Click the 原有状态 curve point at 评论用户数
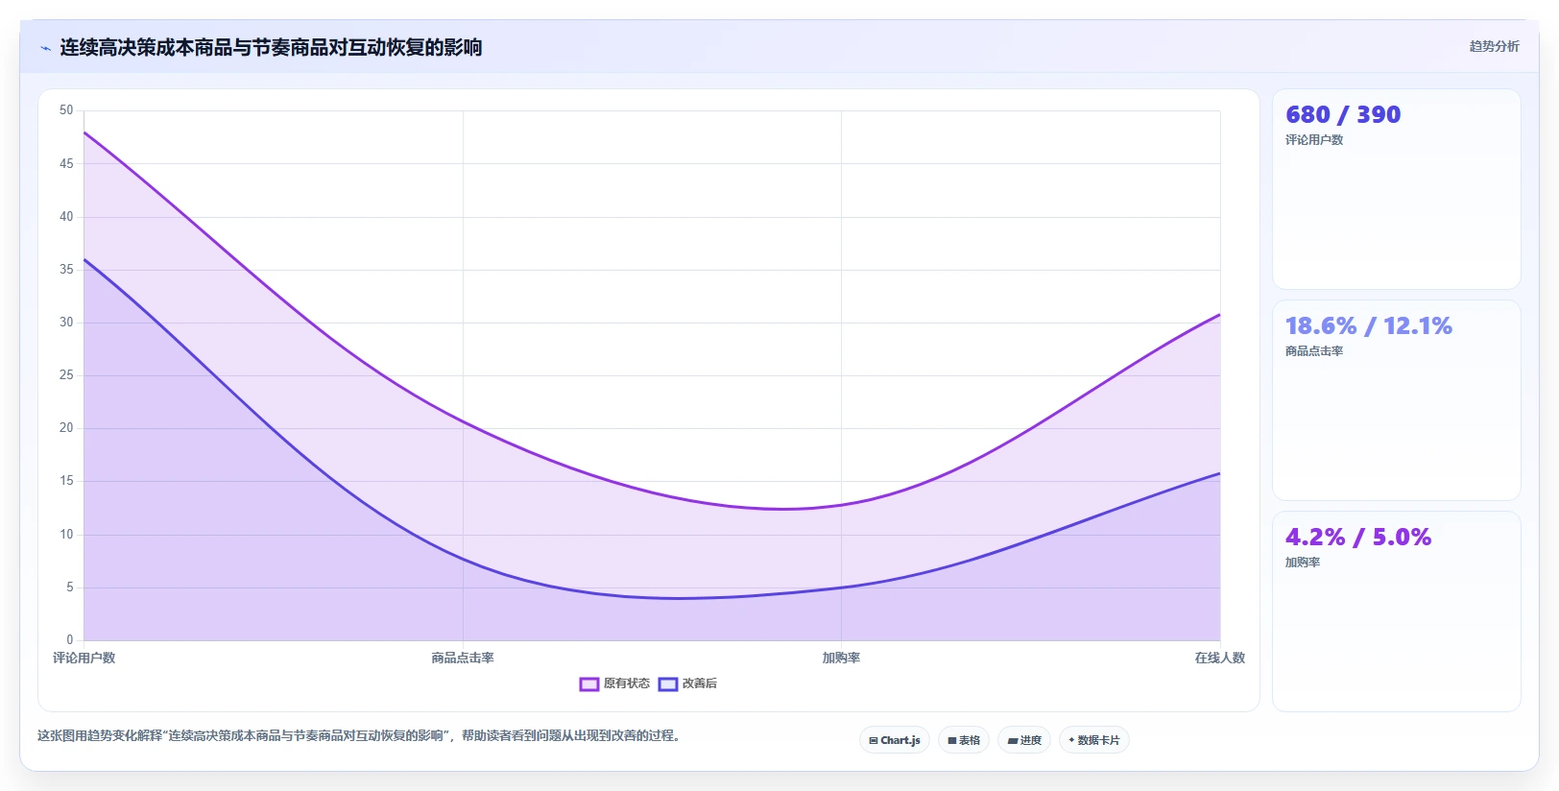Screen dimensions: 1559x791 pyautogui.click(x=84, y=132)
